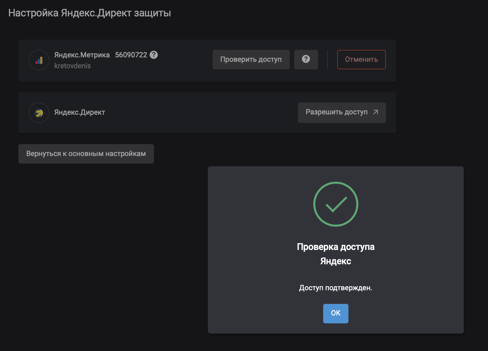Click the Доступ подтвержден message text
This screenshot has width=488, height=351.
click(x=335, y=288)
